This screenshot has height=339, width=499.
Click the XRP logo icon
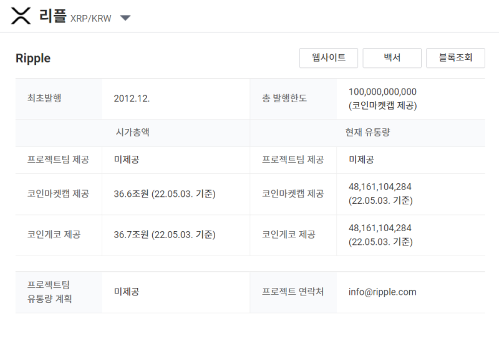21,16
